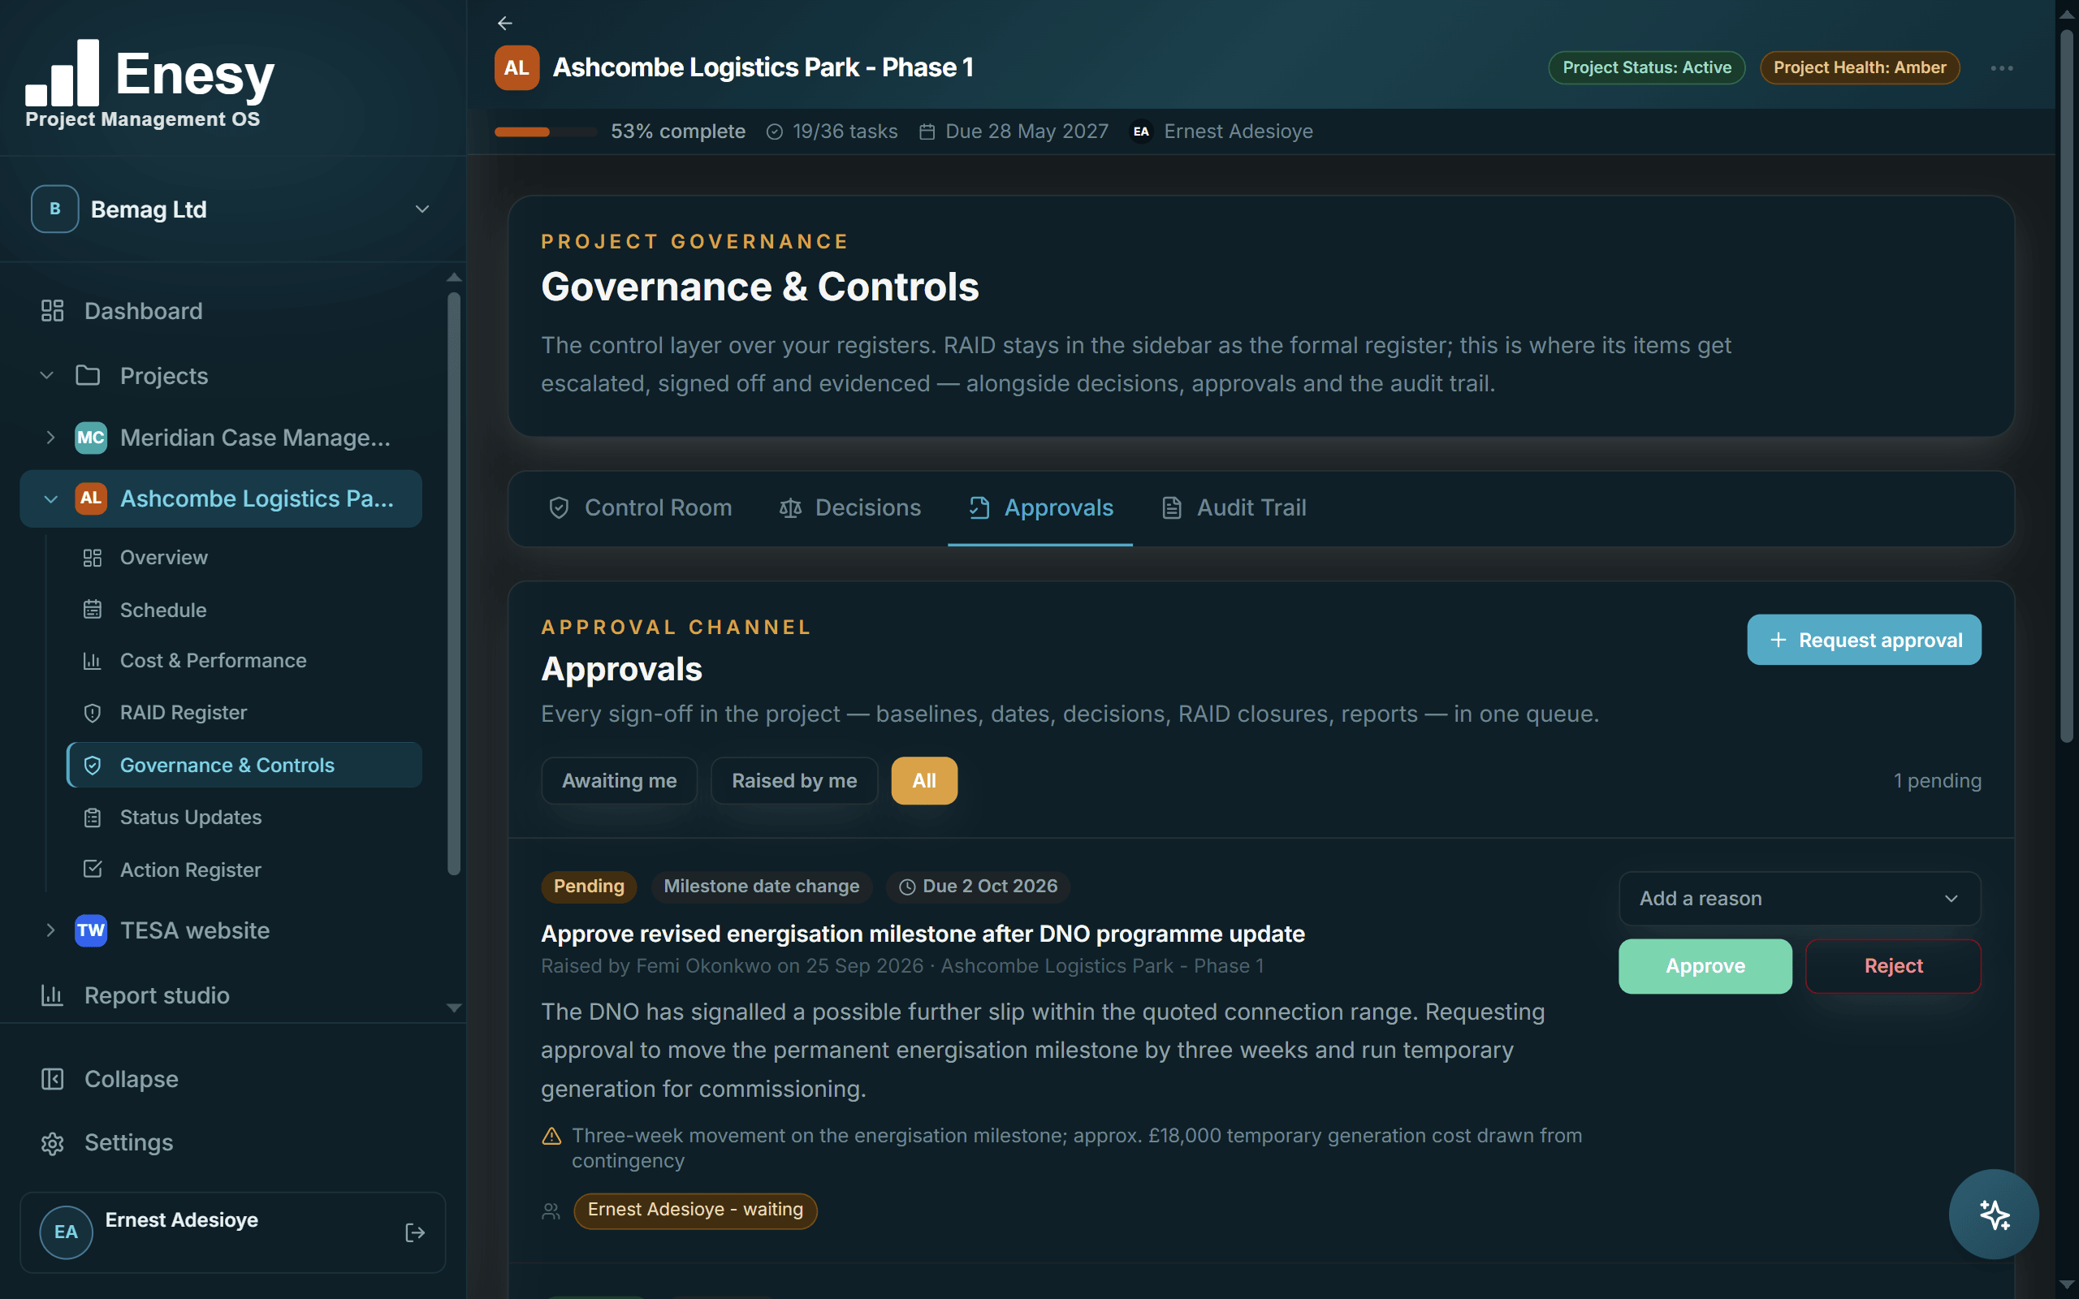Click the Milestone date change tag

click(761, 887)
